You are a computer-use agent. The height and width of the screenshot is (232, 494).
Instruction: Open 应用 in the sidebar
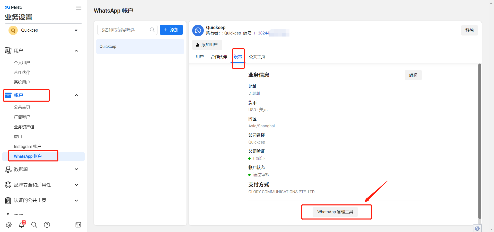coord(18,137)
